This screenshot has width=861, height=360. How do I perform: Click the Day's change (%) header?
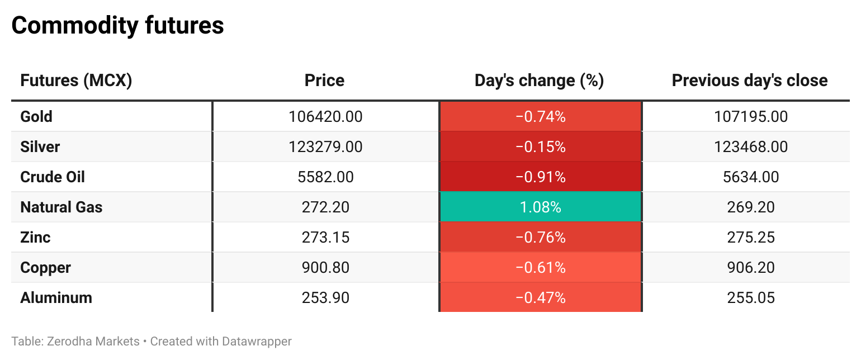pyautogui.click(x=539, y=80)
